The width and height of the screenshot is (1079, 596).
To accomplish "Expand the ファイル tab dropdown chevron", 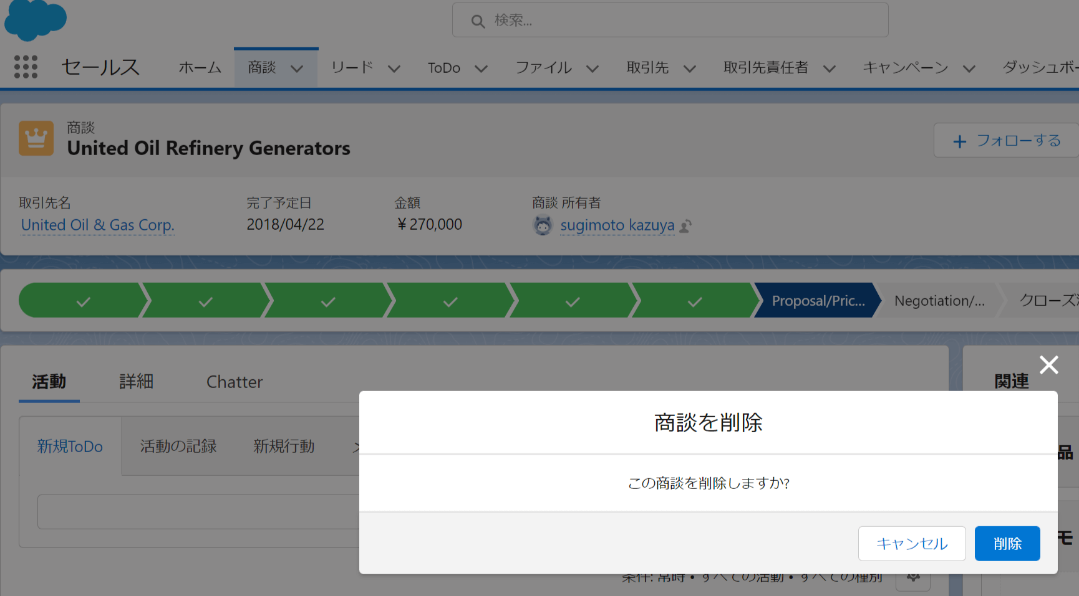I will [x=593, y=69].
